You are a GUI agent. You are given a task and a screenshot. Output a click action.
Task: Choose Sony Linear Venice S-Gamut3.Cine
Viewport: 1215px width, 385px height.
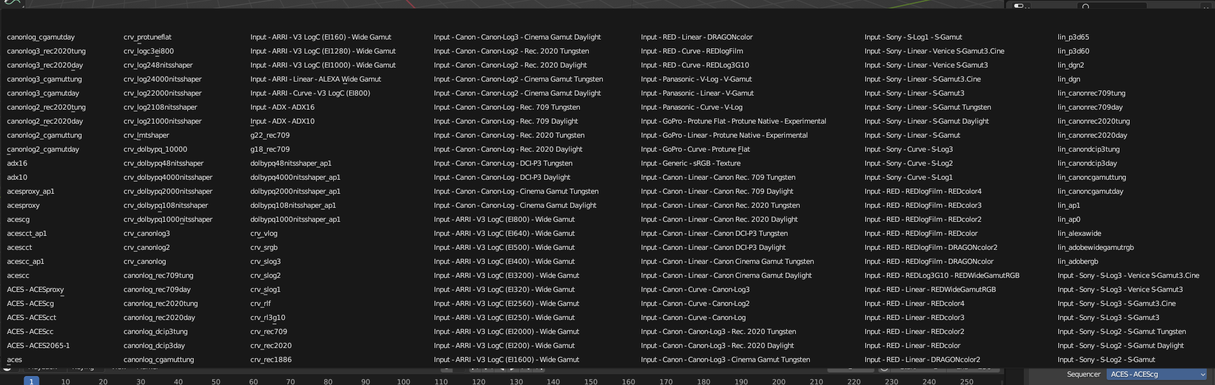point(935,51)
